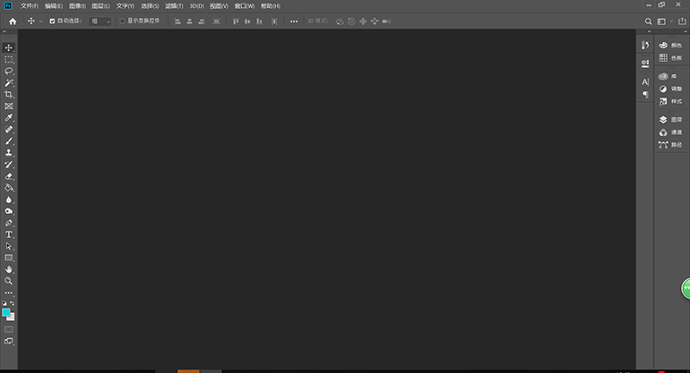This screenshot has height=373, width=690.
Task: Select the Dodge tool
Action: [9, 211]
